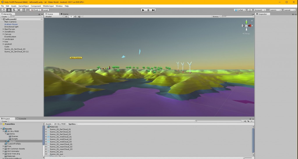
Task: Toggle scene lighting sun icon
Action: [x=71, y=17]
